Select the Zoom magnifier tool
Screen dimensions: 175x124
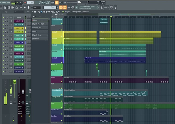pyautogui.click(x=57, y=12)
